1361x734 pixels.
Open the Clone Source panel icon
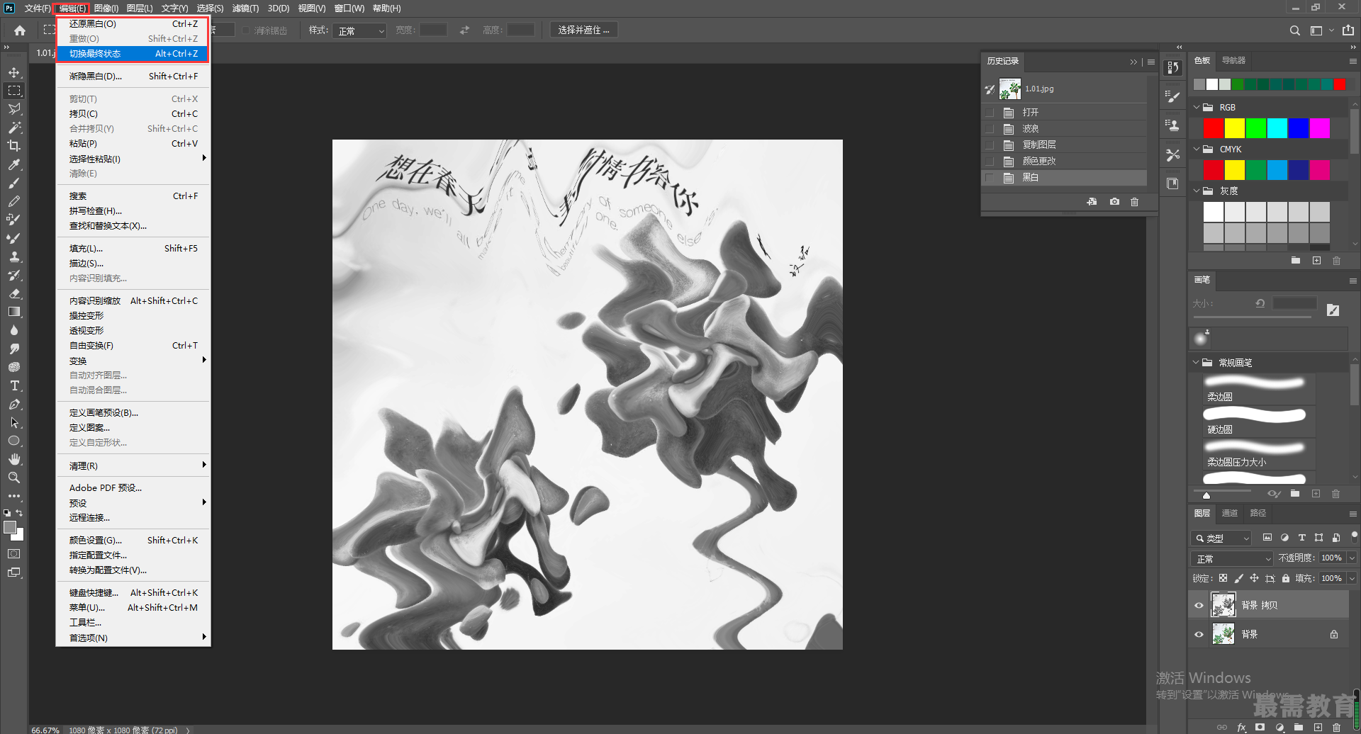pyautogui.click(x=1173, y=125)
